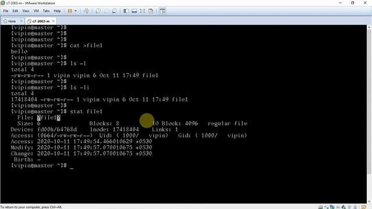Click 'Gid: ( 1000/ vipin)' text
Viewport: 372px width, 209px height.
pyautogui.click(x=212, y=135)
